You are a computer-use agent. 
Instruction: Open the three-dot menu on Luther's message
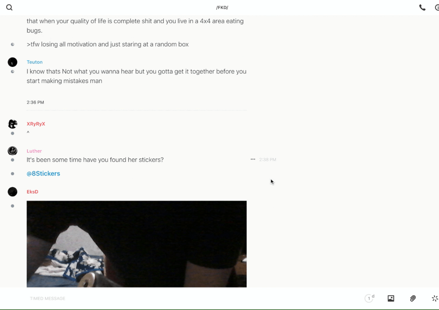coord(253,159)
